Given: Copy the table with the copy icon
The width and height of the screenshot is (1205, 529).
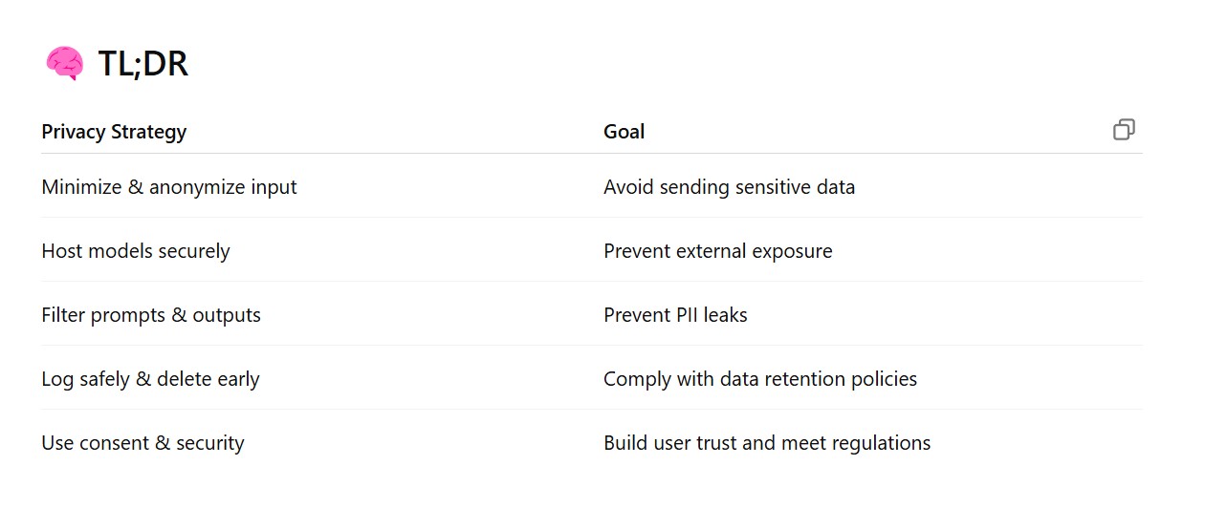Looking at the screenshot, I should pyautogui.click(x=1124, y=130).
